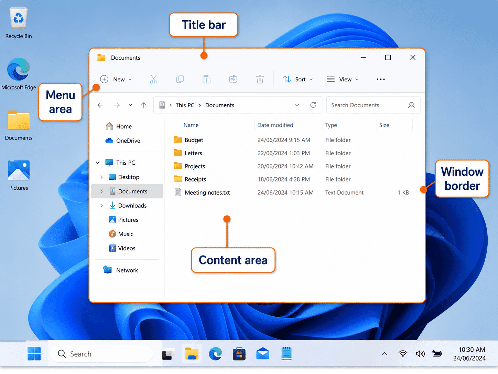Refresh the Documents folder view
The image size is (498, 374).
pos(313,105)
